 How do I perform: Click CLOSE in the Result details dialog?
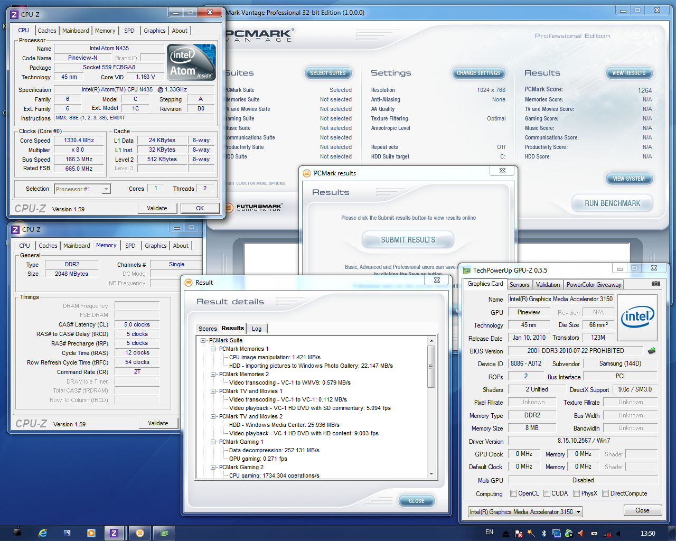[x=417, y=501]
